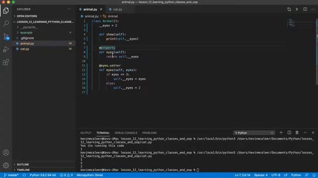Click the @property decorator on line 7
Viewport: 318px width, 178px height.
pos(107,48)
